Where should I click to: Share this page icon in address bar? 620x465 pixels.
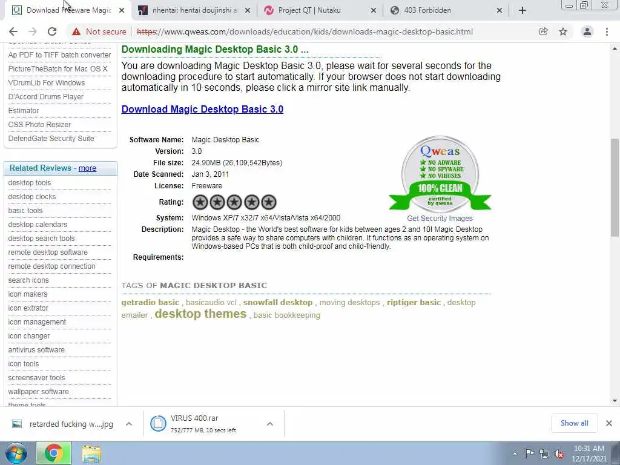[x=543, y=31]
